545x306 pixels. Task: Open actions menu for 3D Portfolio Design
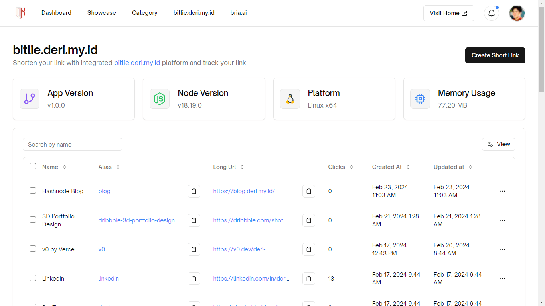(502, 220)
